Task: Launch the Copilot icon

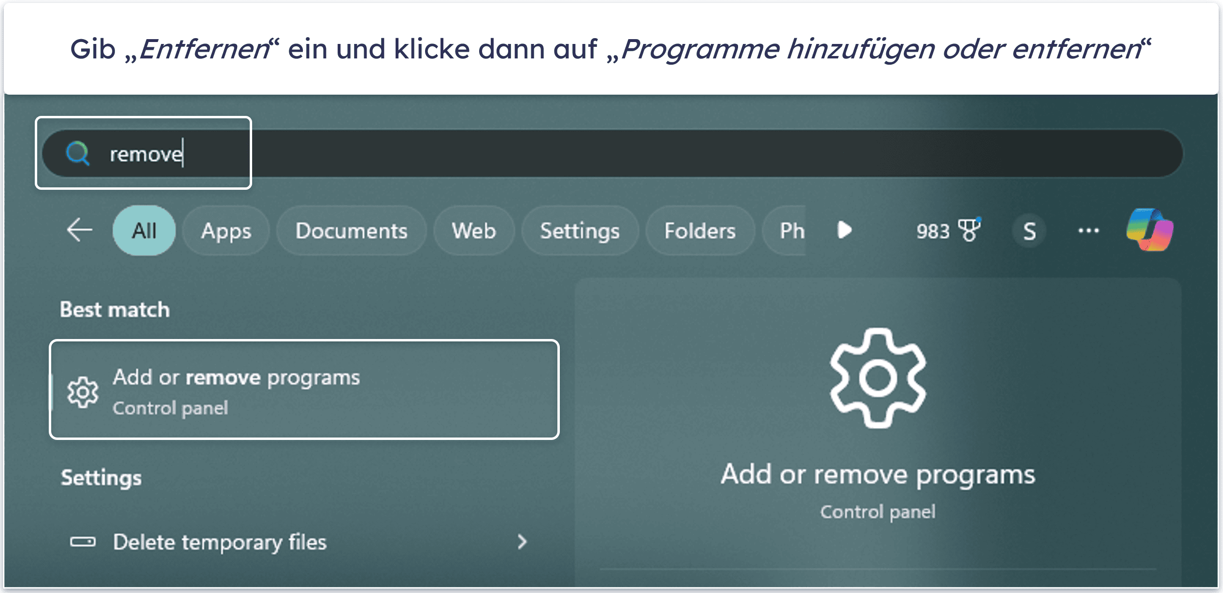Action: coord(1150,230)
